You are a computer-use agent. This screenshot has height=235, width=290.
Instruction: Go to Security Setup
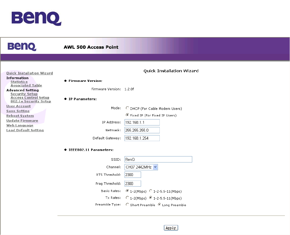coord(24,94)
